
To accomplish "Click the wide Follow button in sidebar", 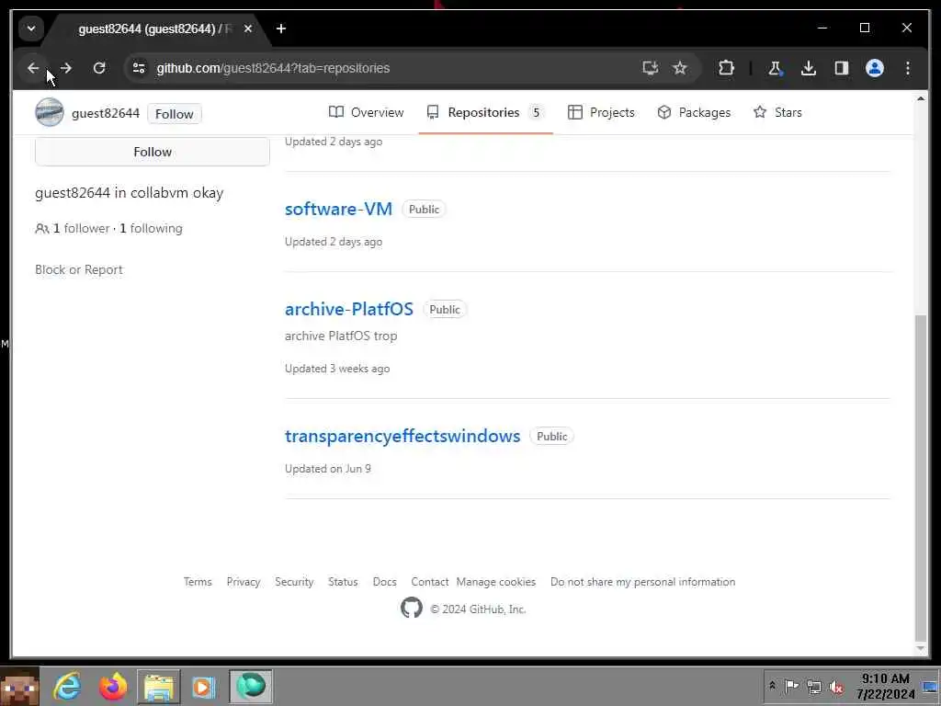I will (x=153, y=152).
